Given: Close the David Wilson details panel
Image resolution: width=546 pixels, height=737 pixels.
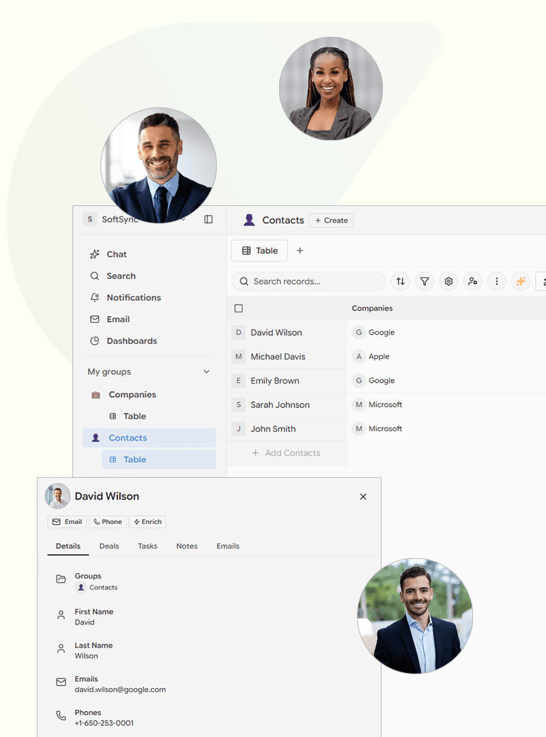Looking at the screenshot, I should click(363, 497).
